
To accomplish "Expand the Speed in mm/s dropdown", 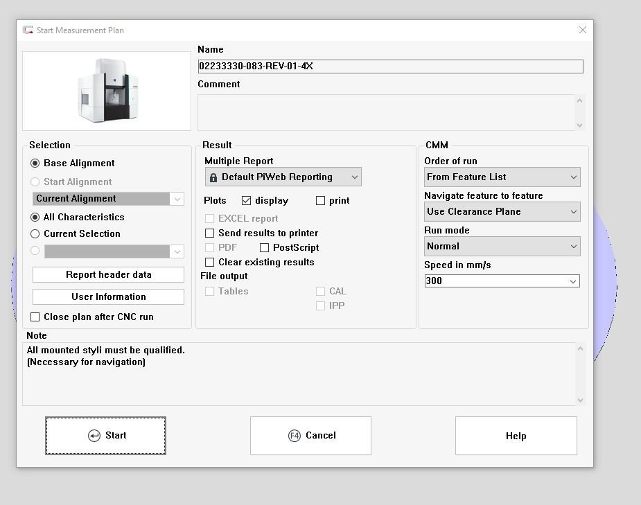I will click(572, 281).
